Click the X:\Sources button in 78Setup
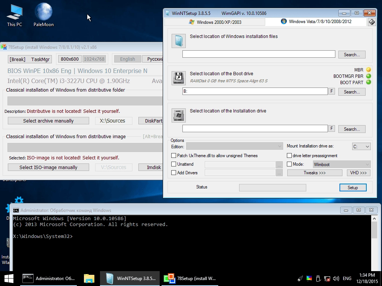 click(x=113, y=121)
